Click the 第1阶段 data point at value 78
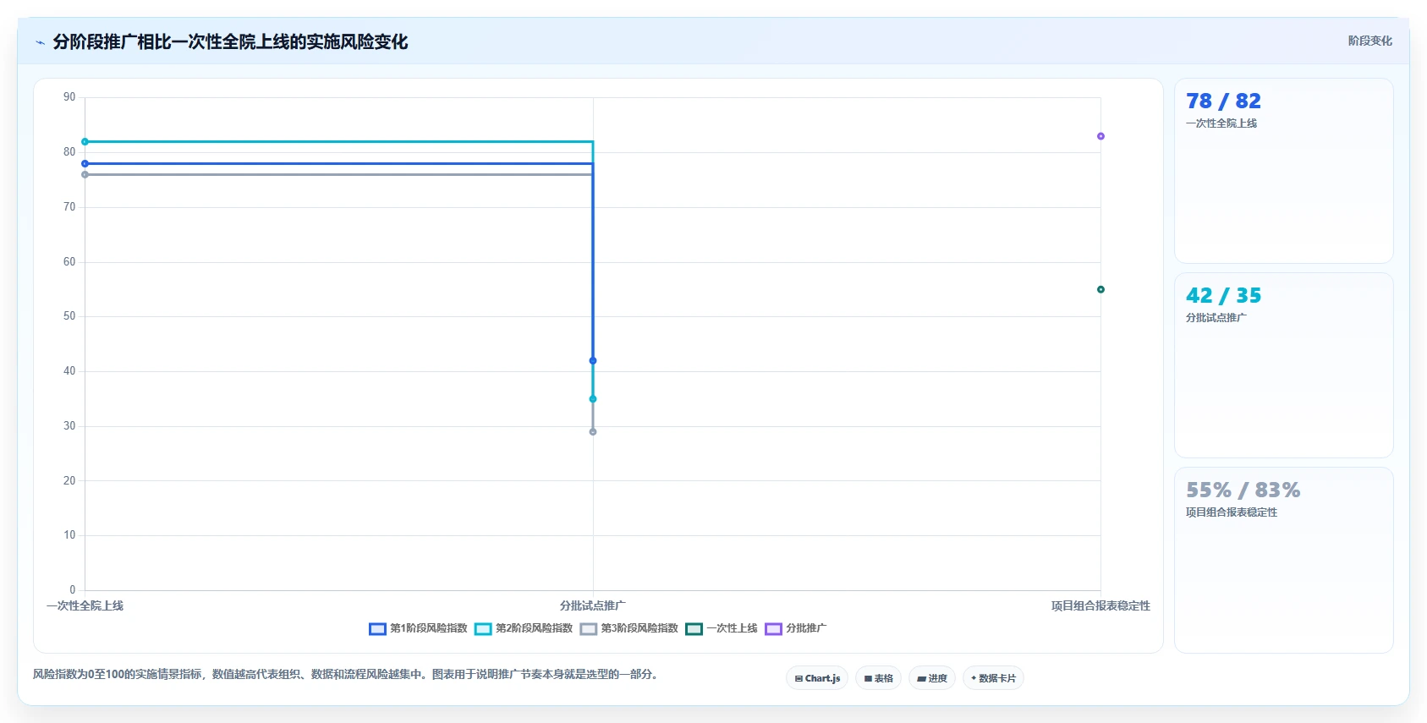The image size is (1427, 723). [x=85, y=164]
